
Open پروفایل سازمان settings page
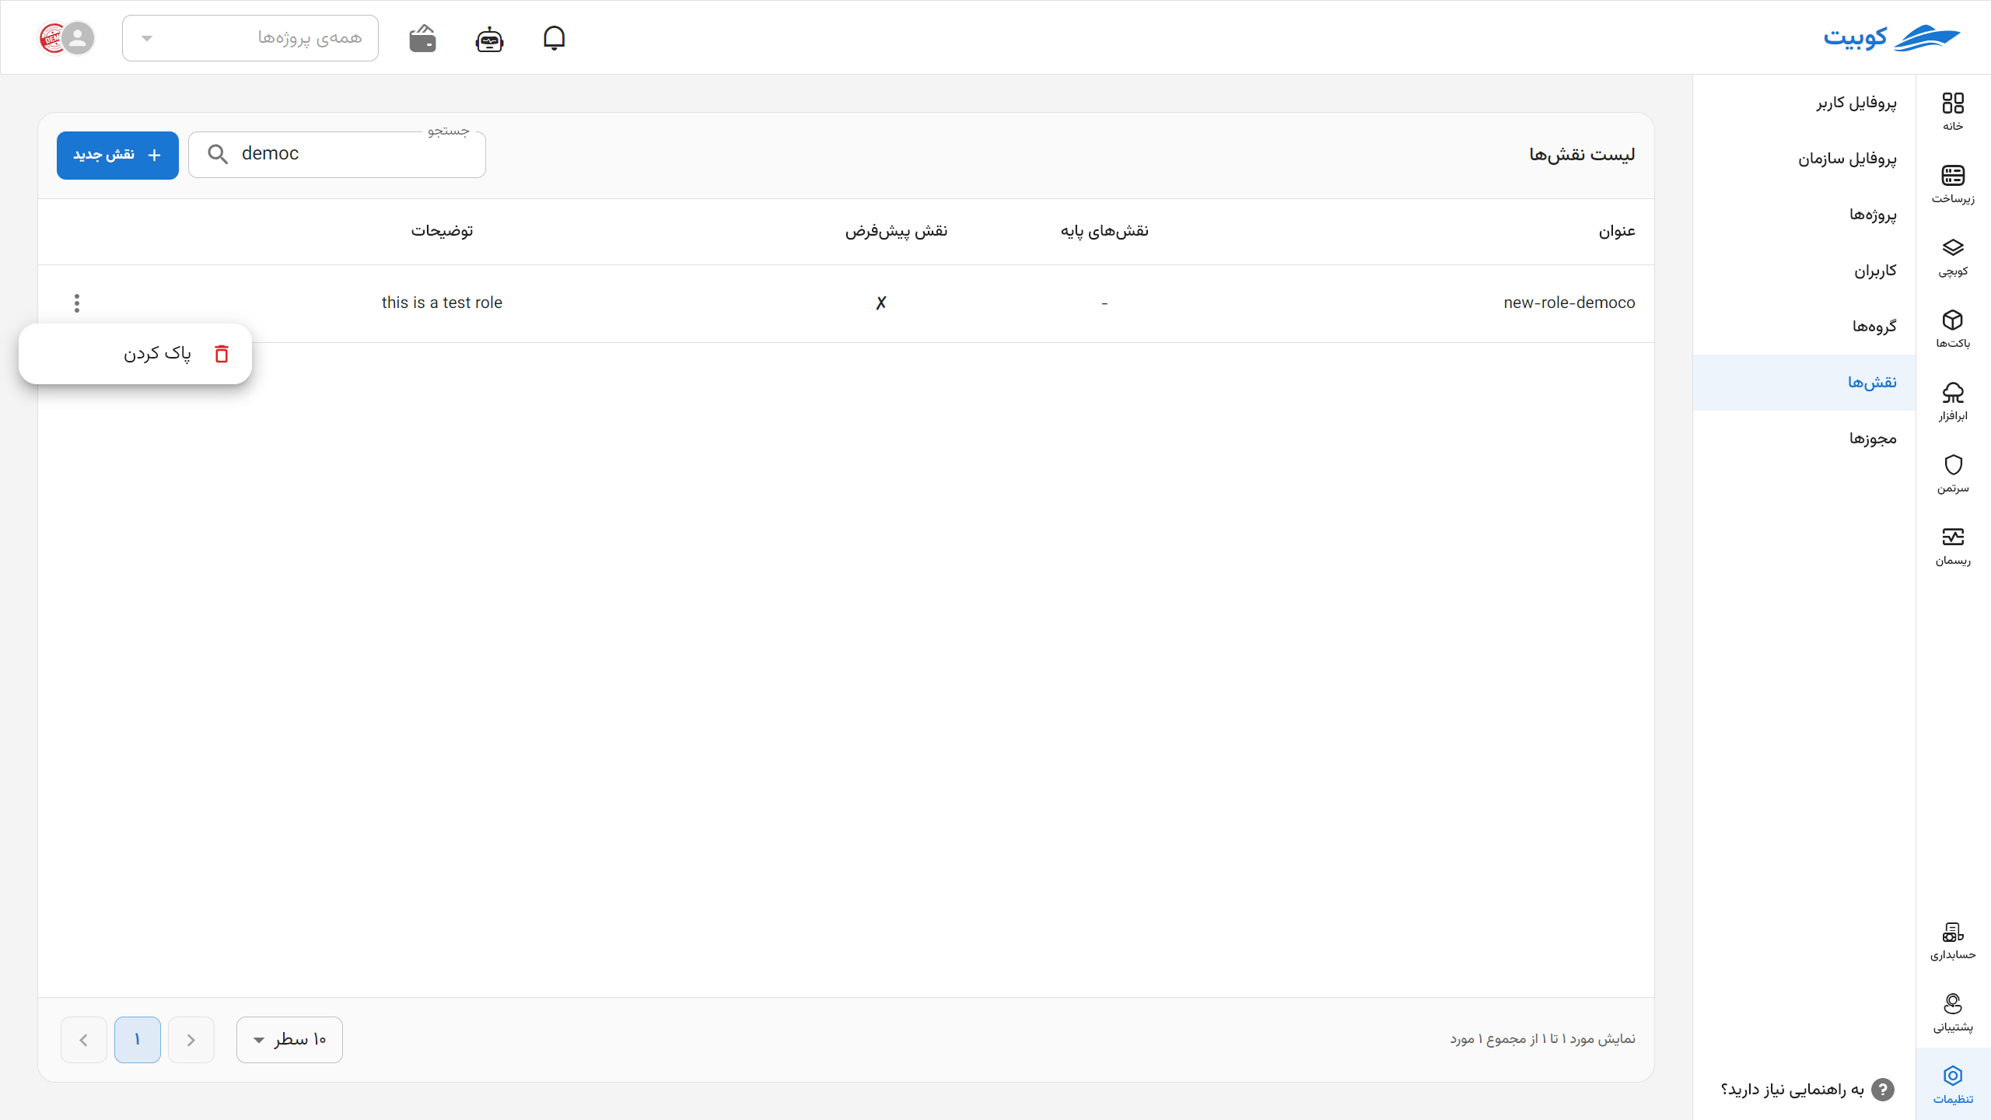1804,159
